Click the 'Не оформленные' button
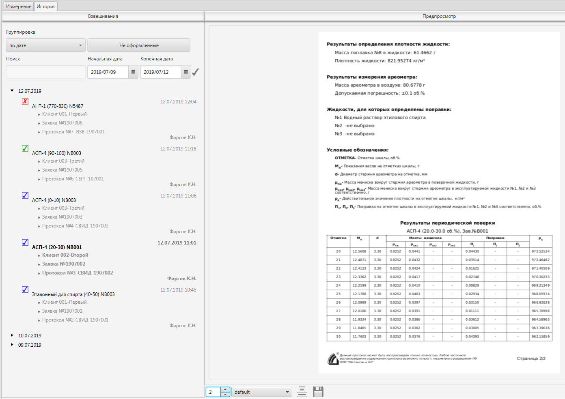The width and height of the screenshot is (565, 399). click(139, 45)
